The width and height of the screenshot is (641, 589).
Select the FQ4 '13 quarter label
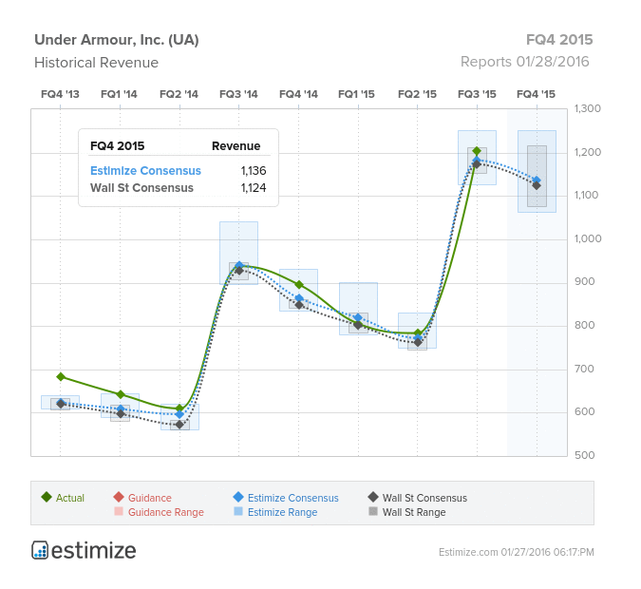coord(60,94)
